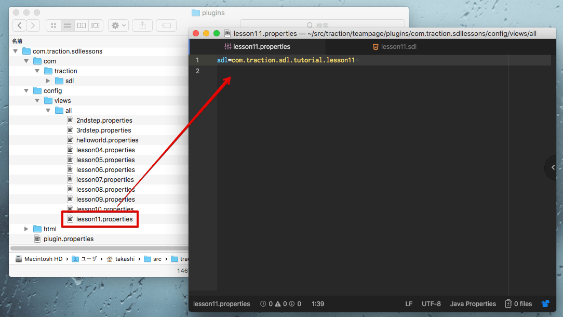This screenshot has width=563, height=317.
Task: Click the Finder share button
Action: click(142, 25)
